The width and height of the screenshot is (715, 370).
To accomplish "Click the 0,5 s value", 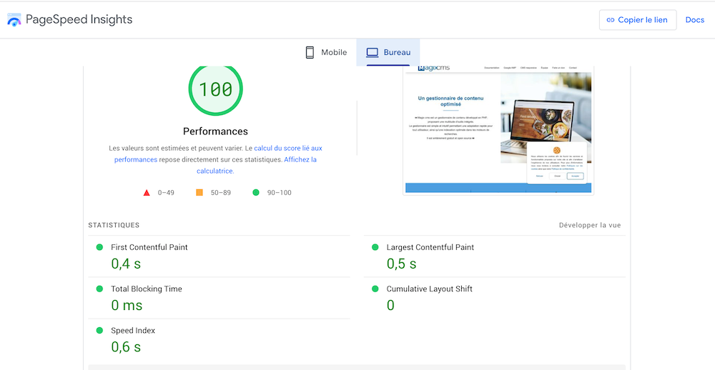I will 401,264.
